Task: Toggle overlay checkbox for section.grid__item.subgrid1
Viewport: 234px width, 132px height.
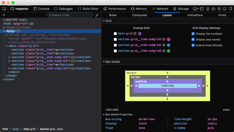Action: 115,45
